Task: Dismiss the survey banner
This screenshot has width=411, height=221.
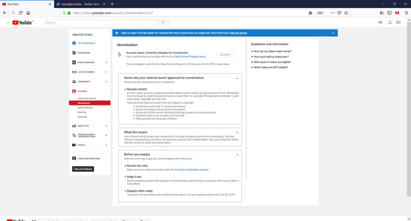Action: point(333,33)
